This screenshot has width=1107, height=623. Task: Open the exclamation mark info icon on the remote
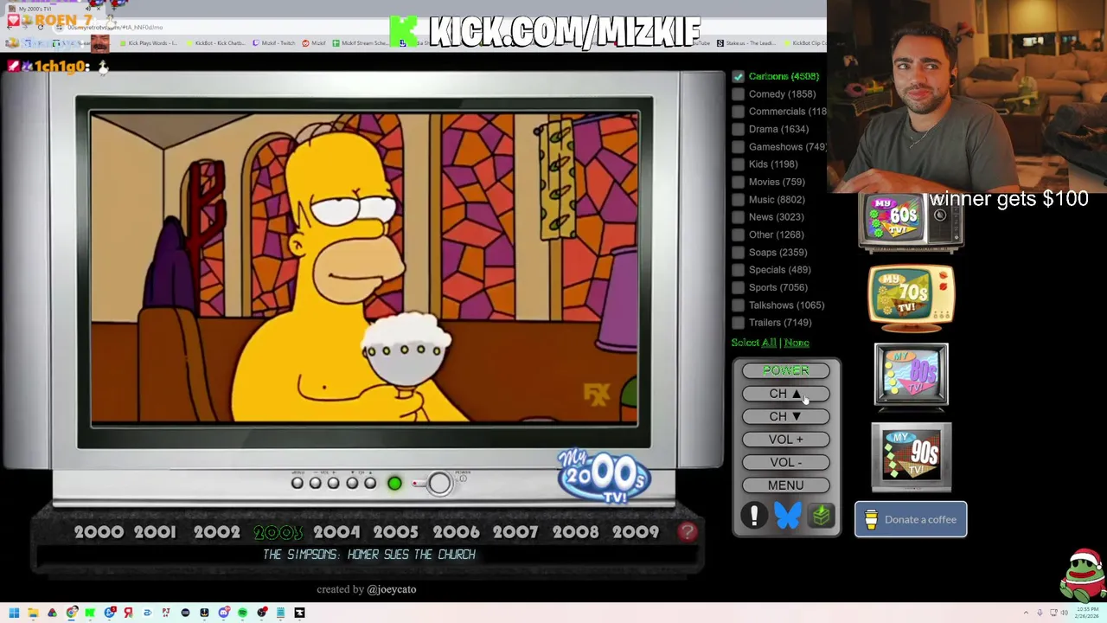pyautogui.click(x=754, y=516)
